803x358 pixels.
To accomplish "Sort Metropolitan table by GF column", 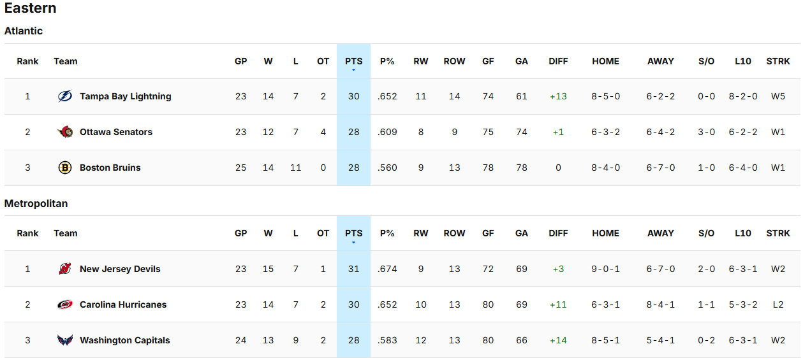I will [488, 234].
